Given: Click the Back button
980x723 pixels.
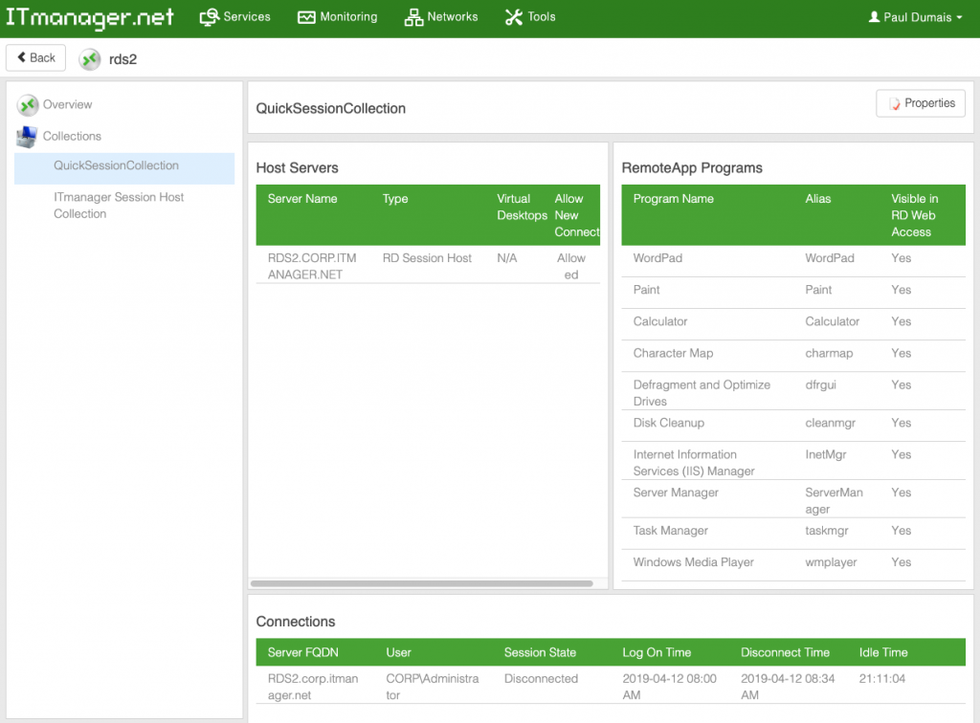Looking at the screenshot, I should [x=35, y=57].
